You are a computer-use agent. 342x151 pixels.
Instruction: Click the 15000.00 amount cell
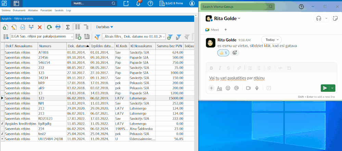click(x=170, y=98)
